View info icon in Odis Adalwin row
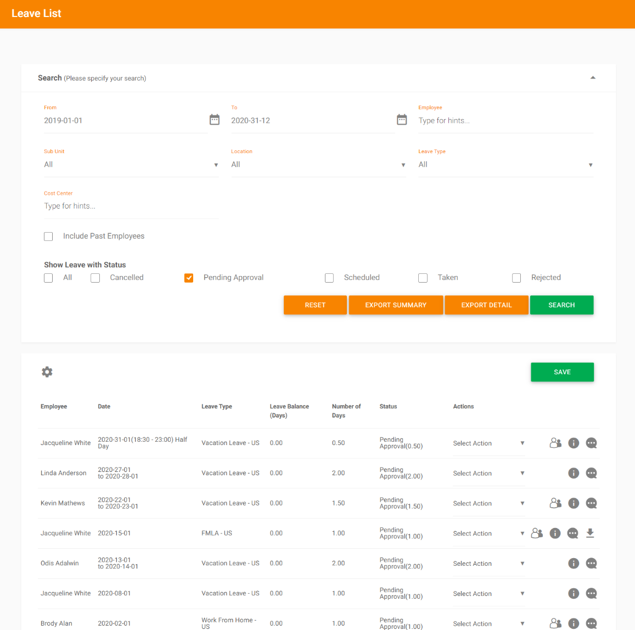The image size is (635, 630). pyautogui.click(x=574, y=563)
